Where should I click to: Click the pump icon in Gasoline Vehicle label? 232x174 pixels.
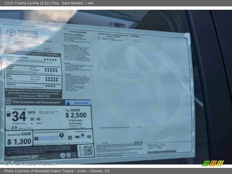point(68,103)
